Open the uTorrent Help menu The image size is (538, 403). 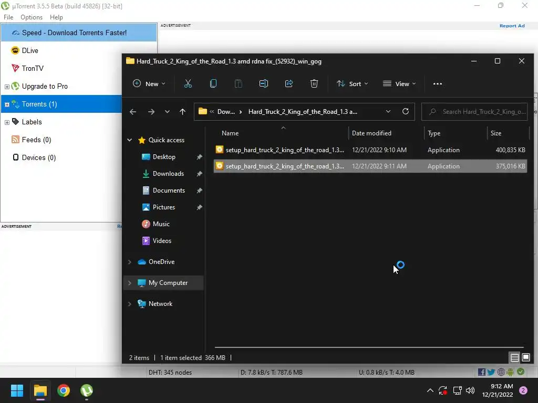56,17
